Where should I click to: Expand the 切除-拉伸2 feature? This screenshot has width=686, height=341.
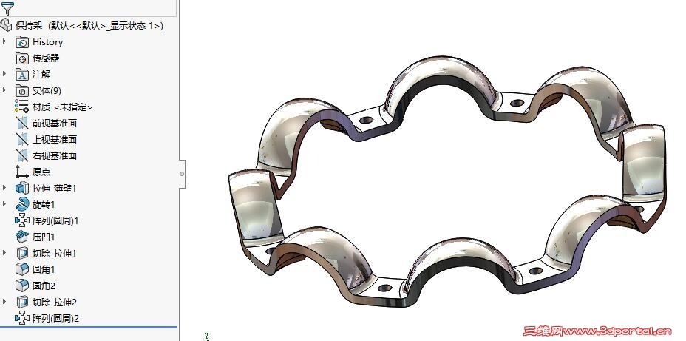click(5, 302)
